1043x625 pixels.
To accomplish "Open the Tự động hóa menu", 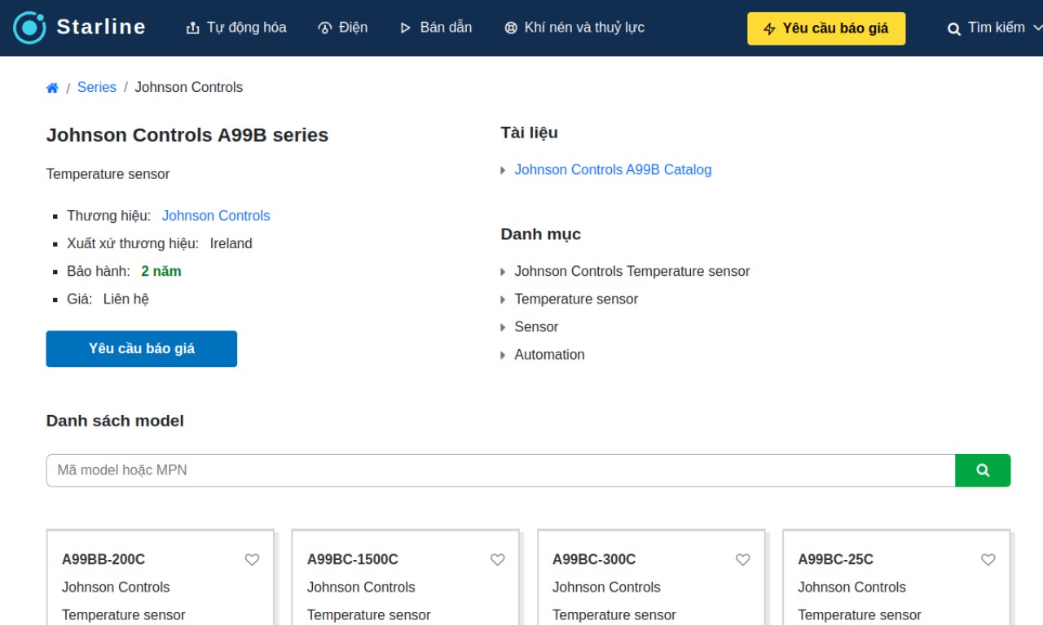I will click(236, 28).
